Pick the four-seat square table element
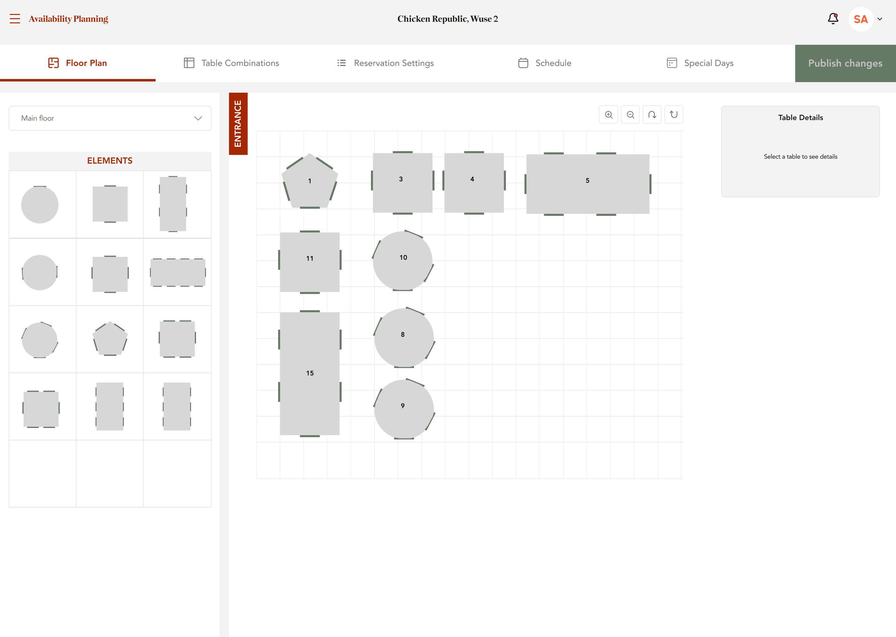896x637 pixels. point(110,274)
